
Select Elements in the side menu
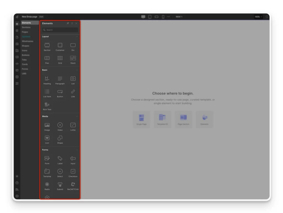[x=30, y=23]
